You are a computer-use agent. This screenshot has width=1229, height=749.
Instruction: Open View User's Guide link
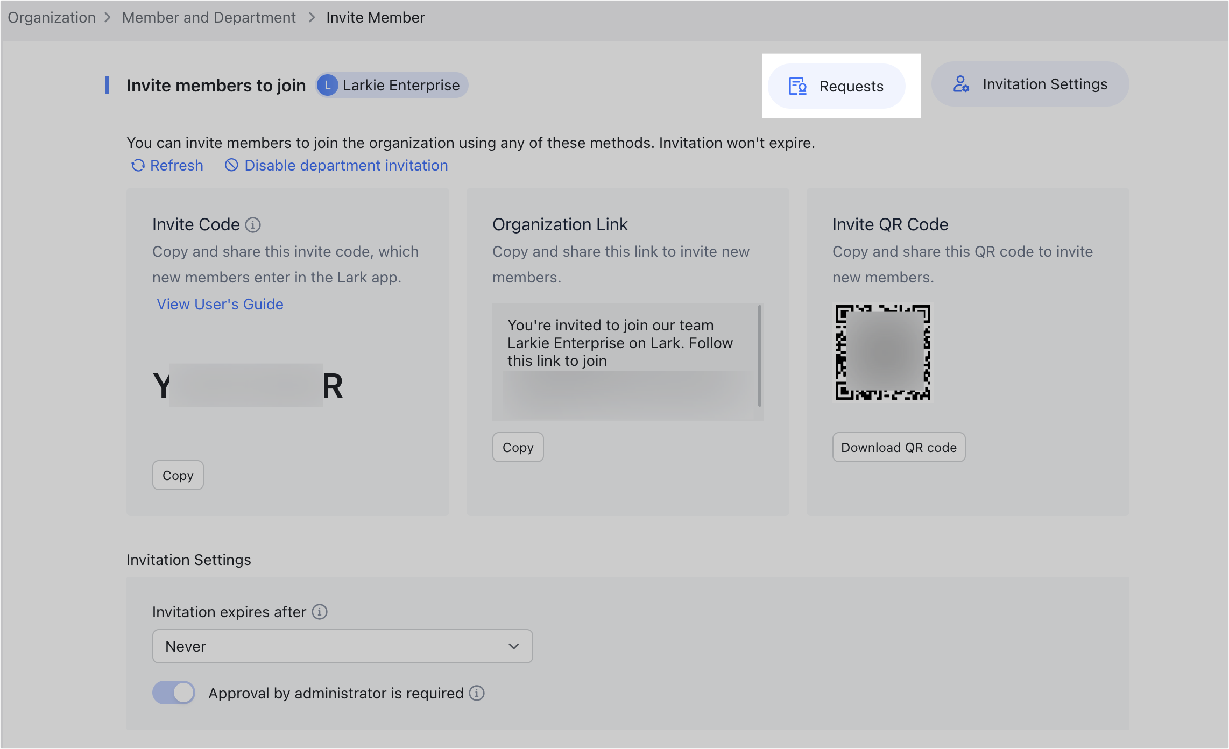220,304
